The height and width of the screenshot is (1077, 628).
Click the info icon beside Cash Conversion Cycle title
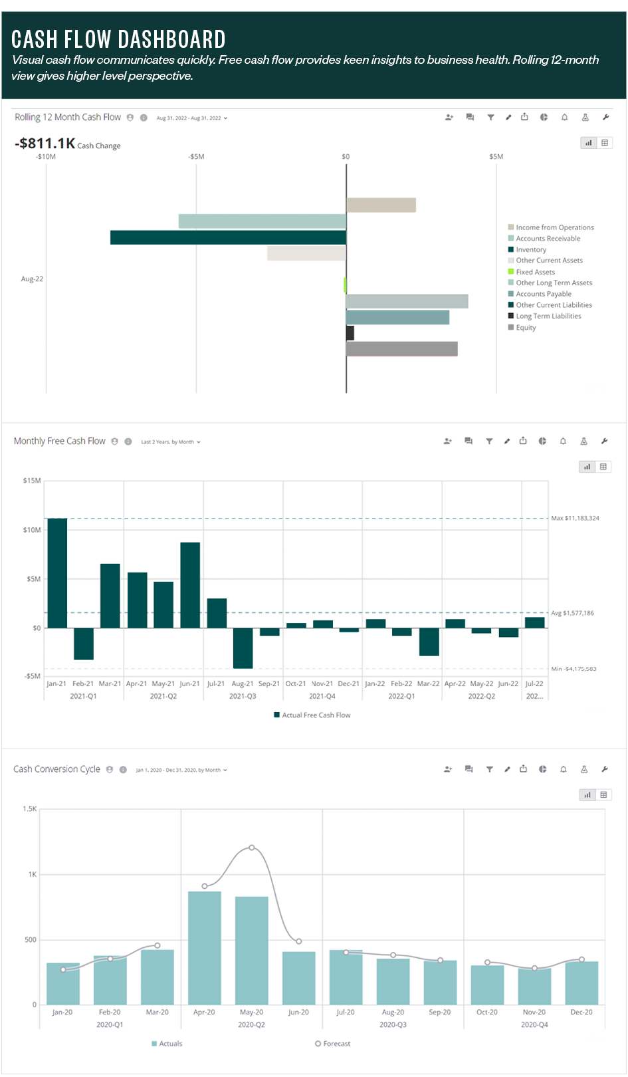click(123, 770)
